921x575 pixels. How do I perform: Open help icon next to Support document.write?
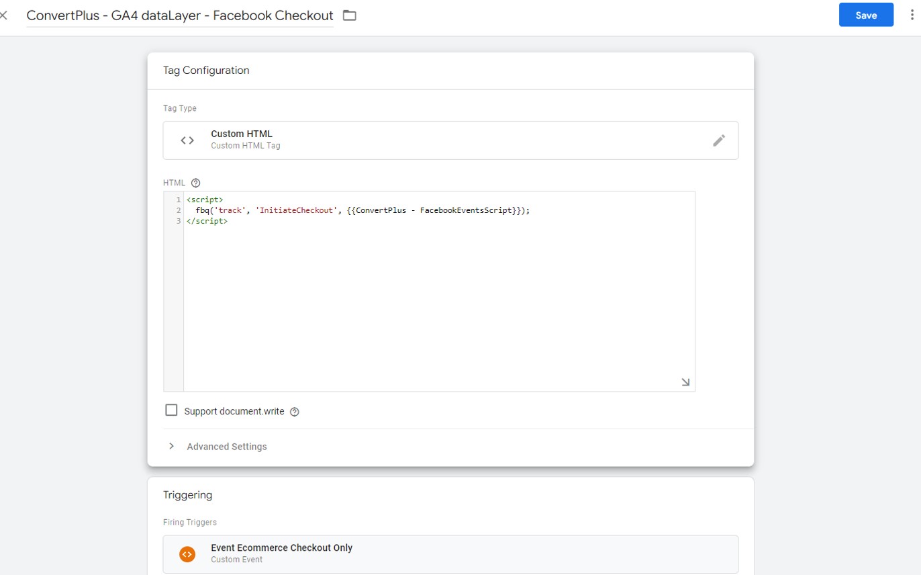pyautogui.click(x=294, y=412)
